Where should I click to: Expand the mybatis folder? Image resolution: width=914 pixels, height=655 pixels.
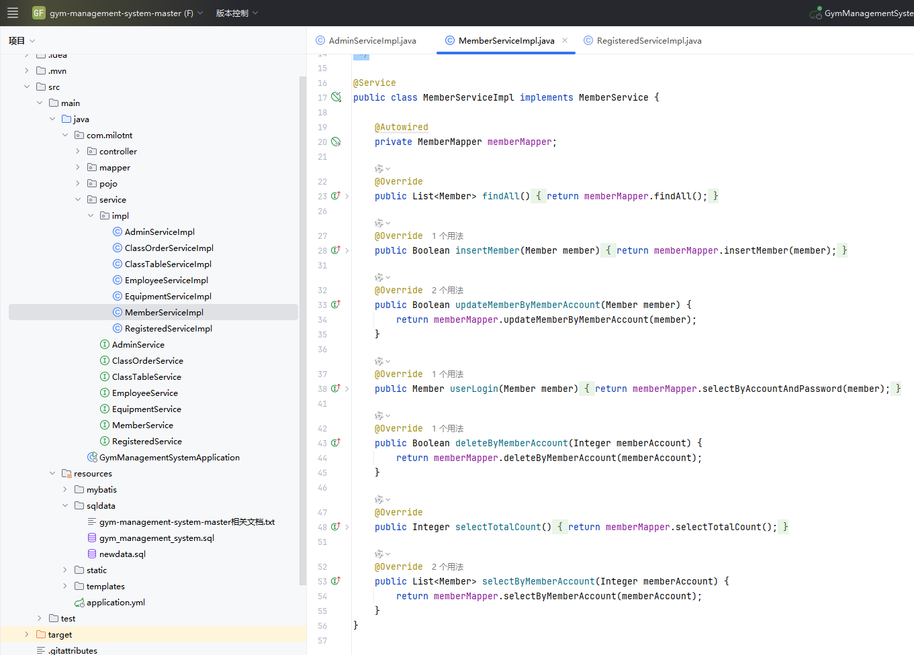point(65,489)
